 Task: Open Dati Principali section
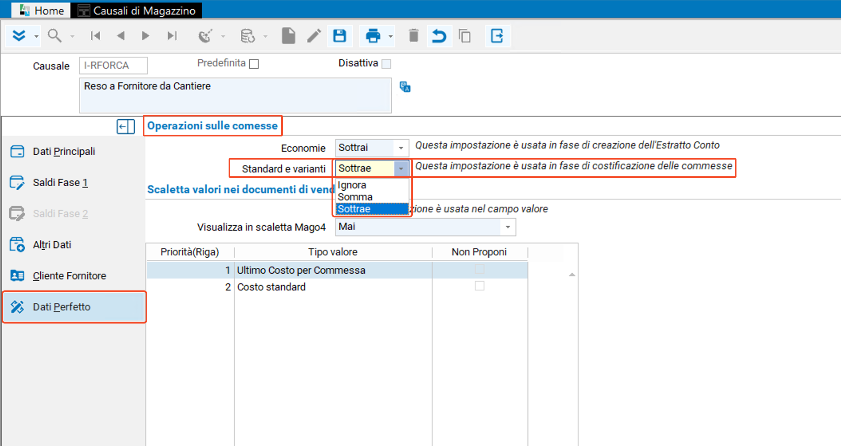click(x=74, y=152)
